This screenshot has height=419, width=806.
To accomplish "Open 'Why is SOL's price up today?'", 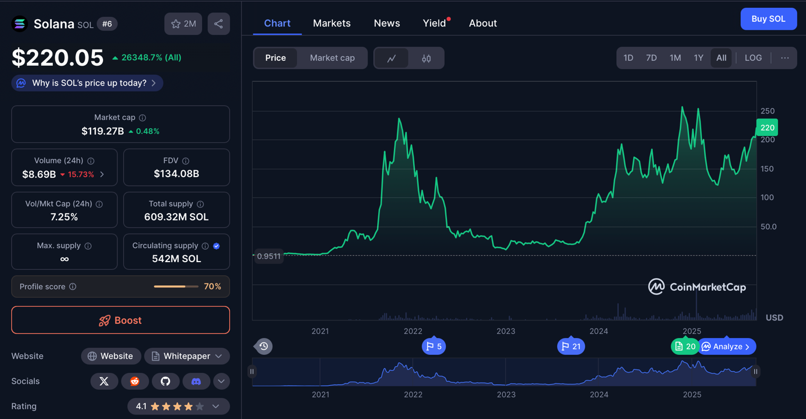I will [x=87, y=83].
